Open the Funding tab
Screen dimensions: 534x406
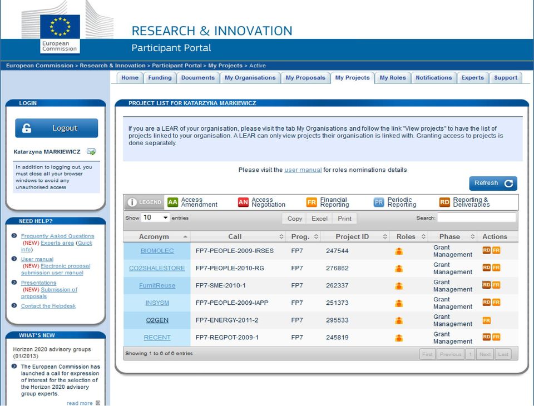coord(160,78)
